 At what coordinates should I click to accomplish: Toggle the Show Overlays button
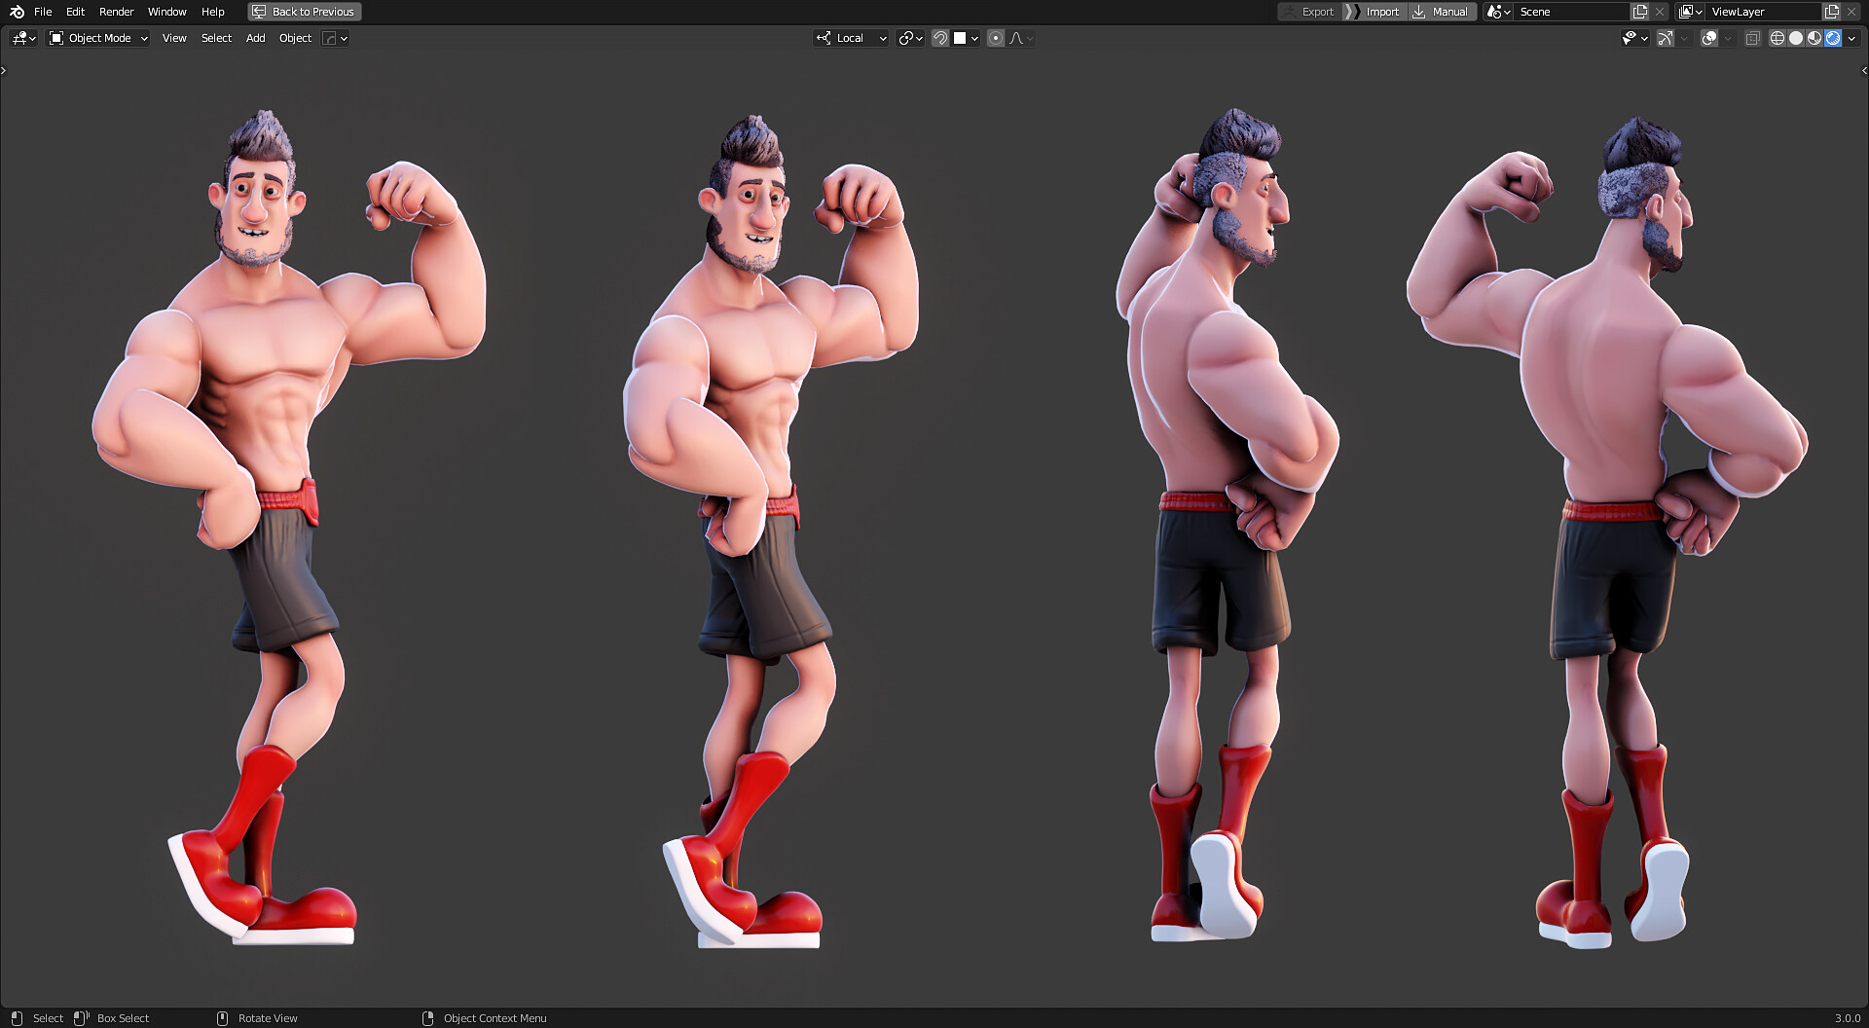click(x=1708, y=38)
